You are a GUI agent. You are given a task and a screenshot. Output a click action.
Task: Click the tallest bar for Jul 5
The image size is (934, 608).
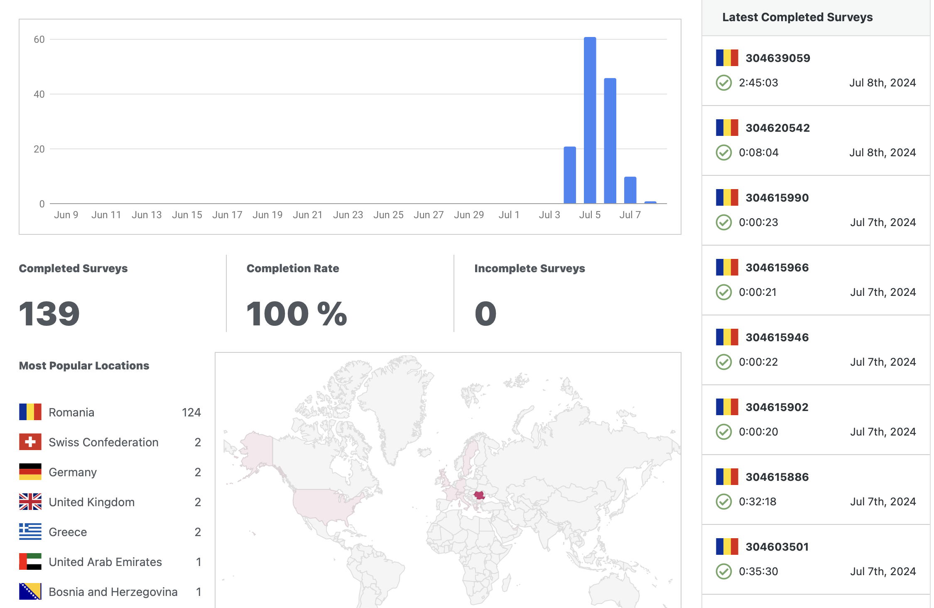(x=590, y=121)
